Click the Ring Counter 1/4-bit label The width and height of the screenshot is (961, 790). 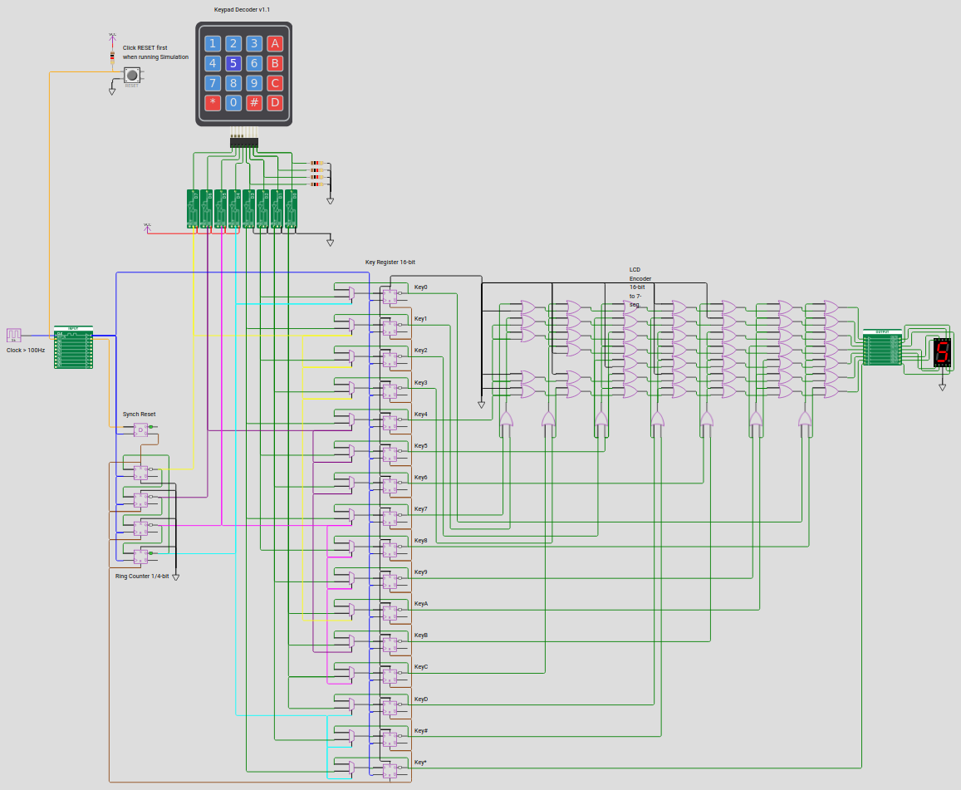142,576
